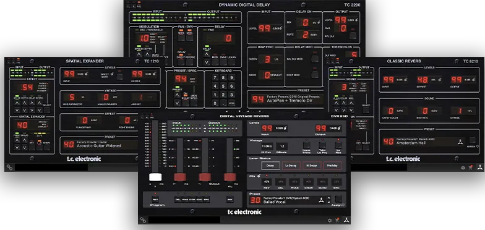Toggle Inv. Dly Mod switch in TC 2290

coord(315,59)
